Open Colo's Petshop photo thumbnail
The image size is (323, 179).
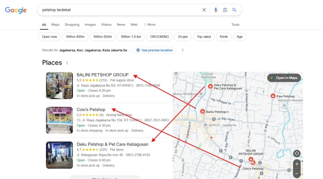point(59,120)
